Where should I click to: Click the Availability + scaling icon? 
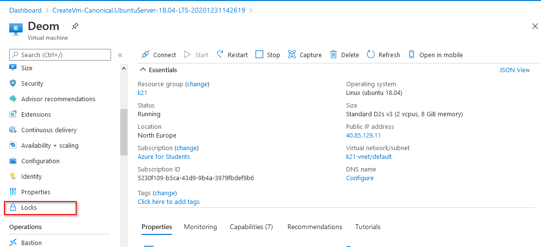[13, 145]
